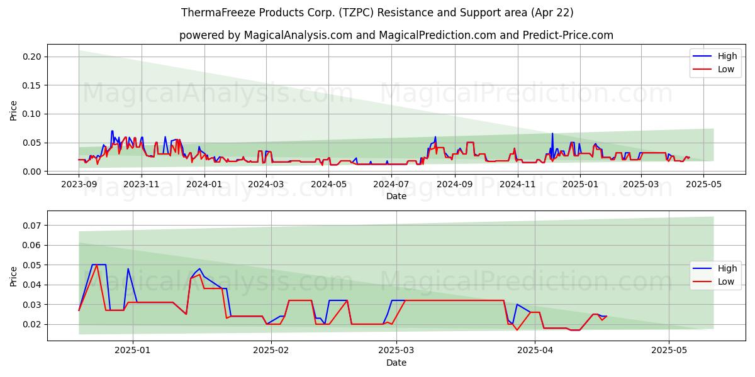755x377 pixels.
Task: Click the '0.15' y-axis tick in the top chart
Action: pyautogui.click(x=32, y=85)
